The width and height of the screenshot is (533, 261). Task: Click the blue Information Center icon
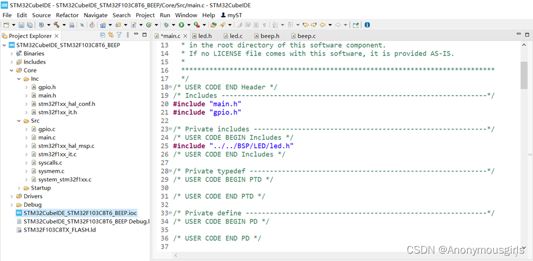click(x=367, y=25)
